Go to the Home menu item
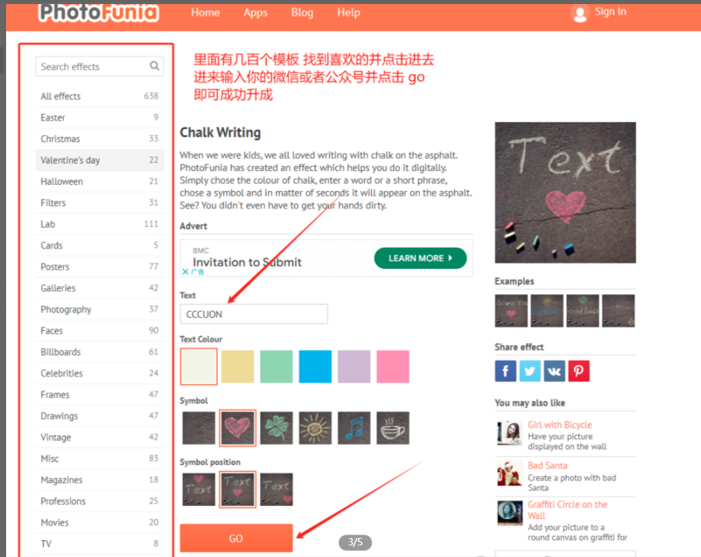This screenshot has width=701, height=557. click(x=205, y=12)
